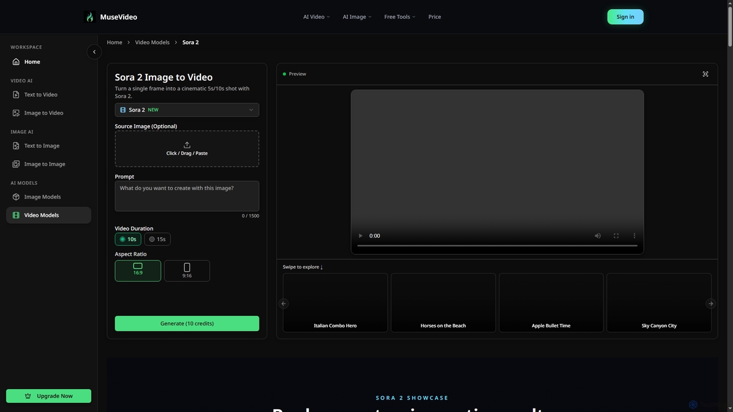Open the Free Tools menu
Screen dimensions: 733x412
point(400,17)
